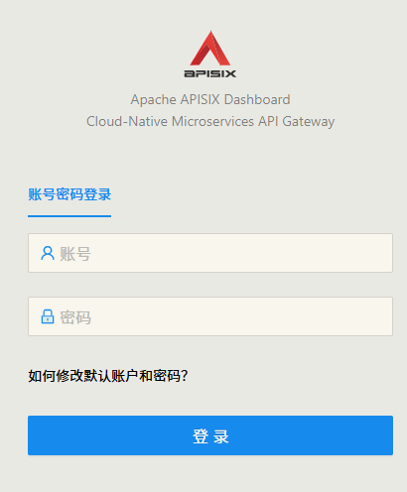Click the 密码 placeholder text

75,317
